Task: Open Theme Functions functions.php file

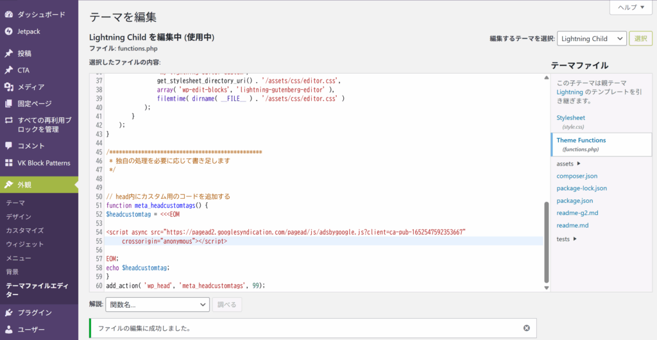Action: coord(581,140)
